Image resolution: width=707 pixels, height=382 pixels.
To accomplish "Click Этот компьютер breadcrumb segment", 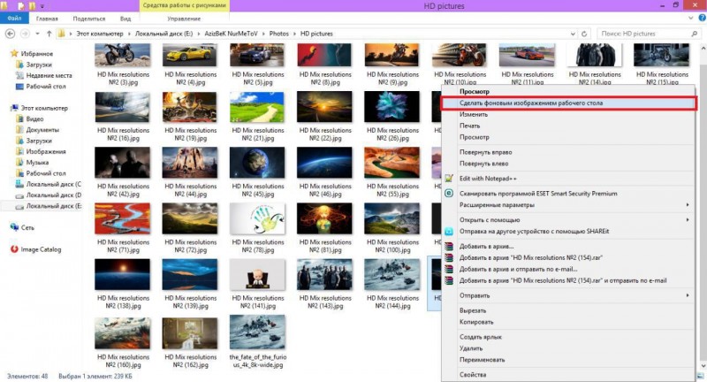I will (100, 34).
